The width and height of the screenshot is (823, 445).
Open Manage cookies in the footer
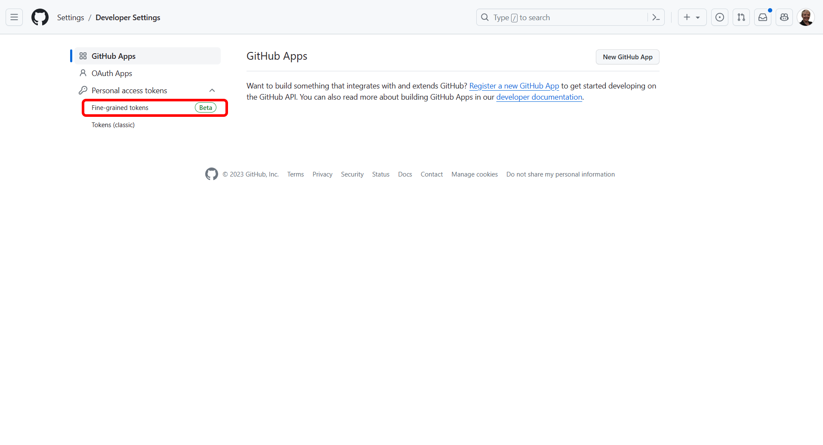[x=474, y=174]
